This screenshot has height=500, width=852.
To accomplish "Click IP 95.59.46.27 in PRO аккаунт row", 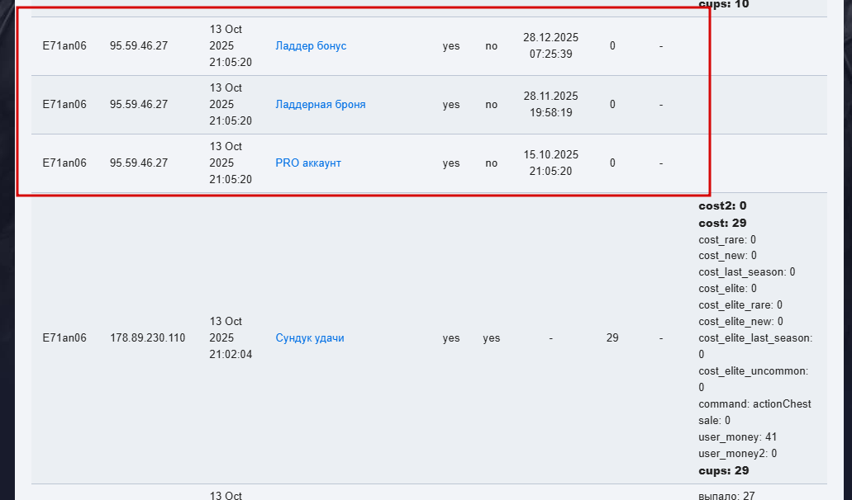I will (138, 163).
